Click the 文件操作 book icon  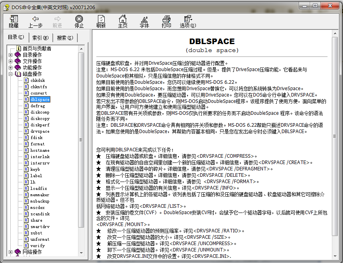pyautogui.click(x=18, y=61)
